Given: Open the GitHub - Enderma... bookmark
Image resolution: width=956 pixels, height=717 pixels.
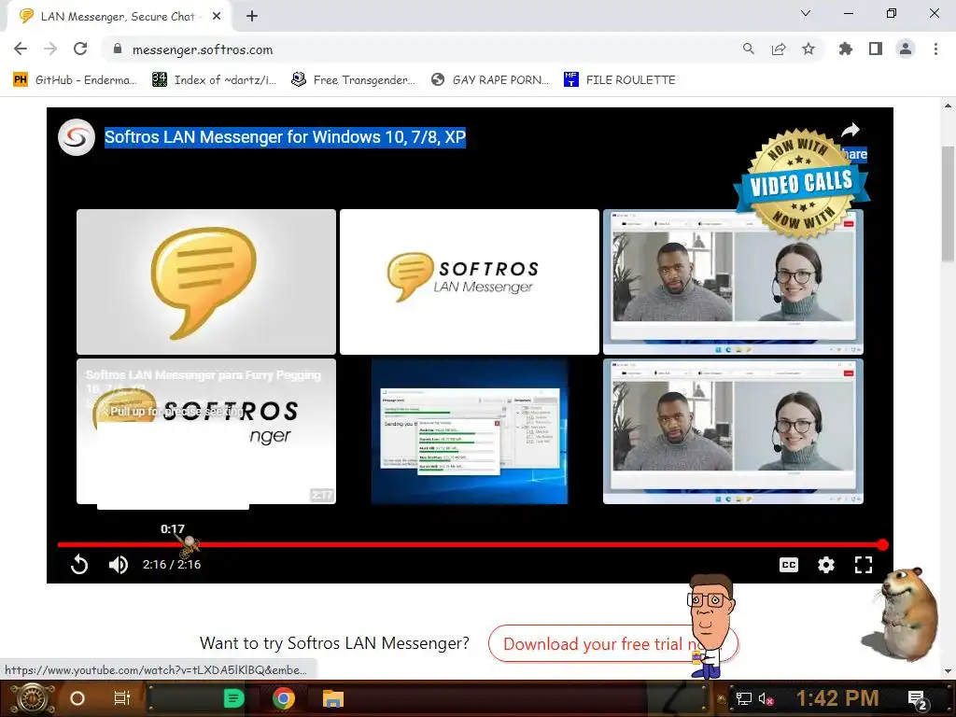Looking at the screenshot, I should [x=75, y=80].
